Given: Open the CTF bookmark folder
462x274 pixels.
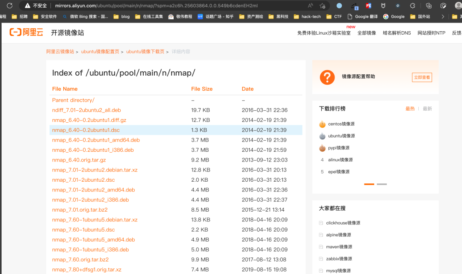Looking at the screenshot, I should pos(334,17).
